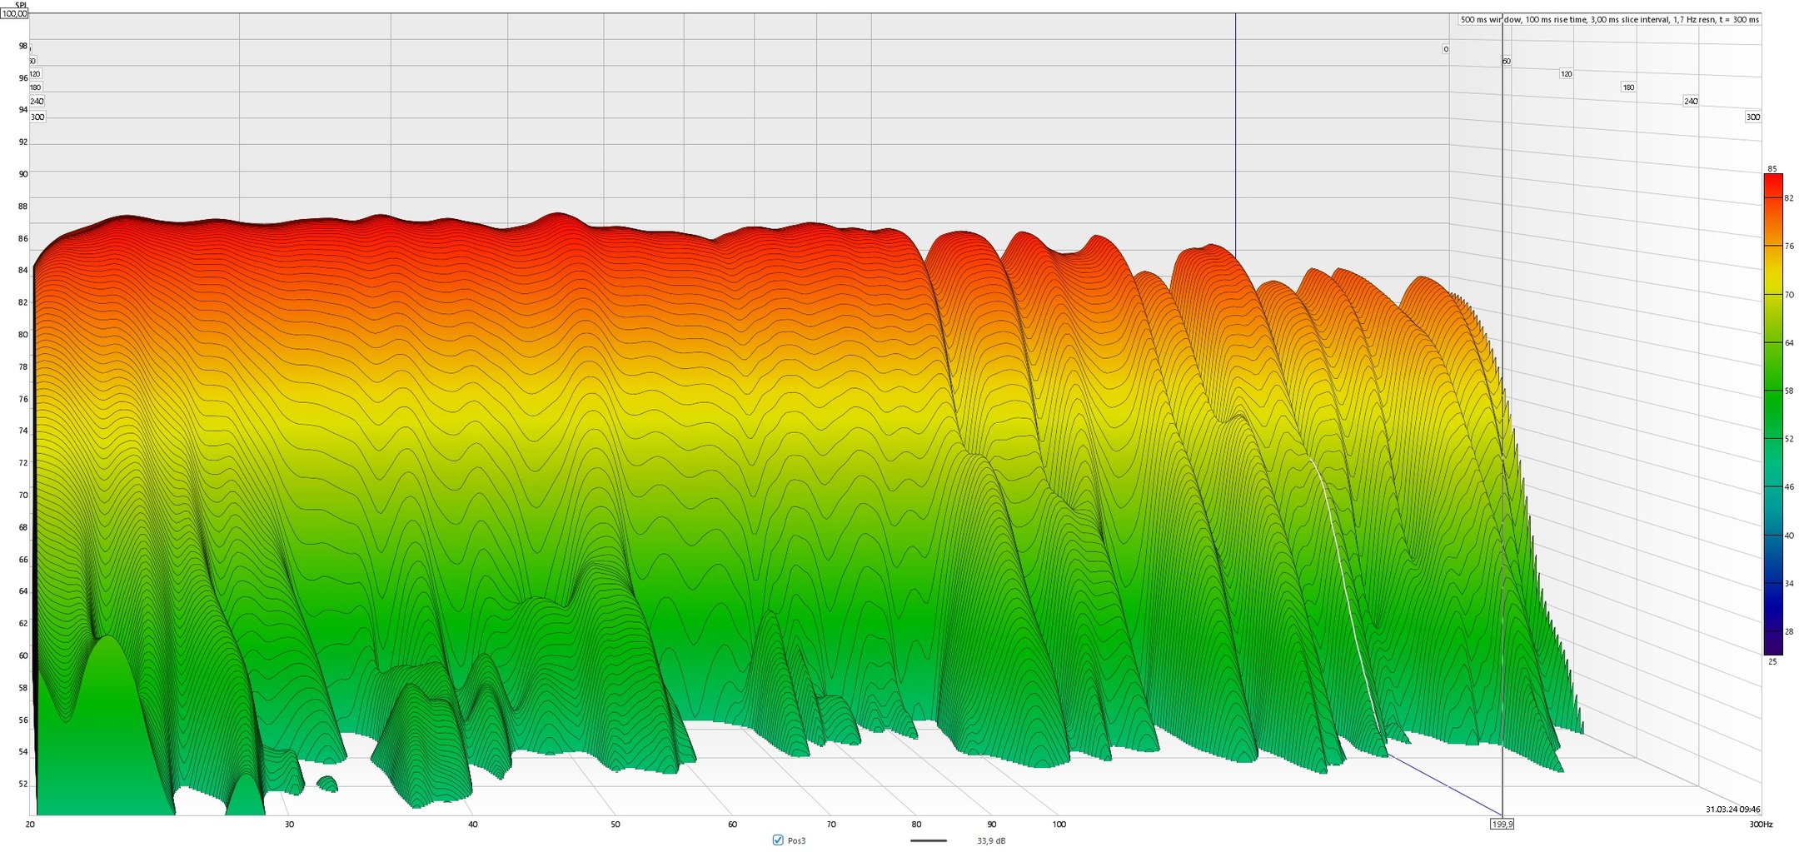
Task: Click the 46 color scale label
Action: 1789,487
